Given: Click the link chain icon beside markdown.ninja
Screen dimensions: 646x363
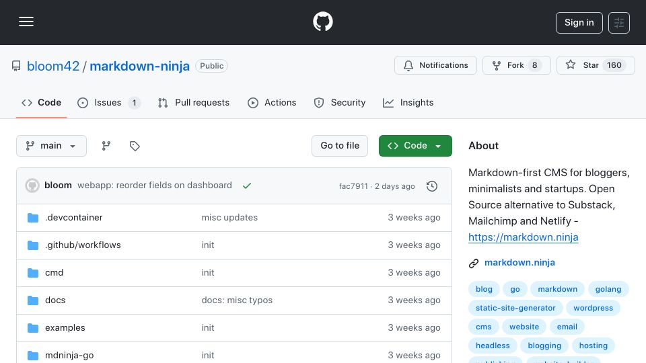Looking at the screenshot, I should [474, 263].
